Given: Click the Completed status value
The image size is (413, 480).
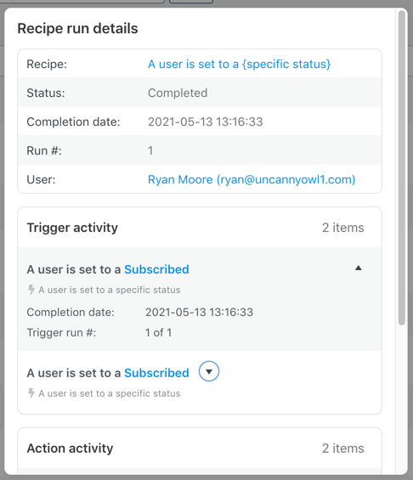Looking at the screenshot, I should (x=178, y=93).
